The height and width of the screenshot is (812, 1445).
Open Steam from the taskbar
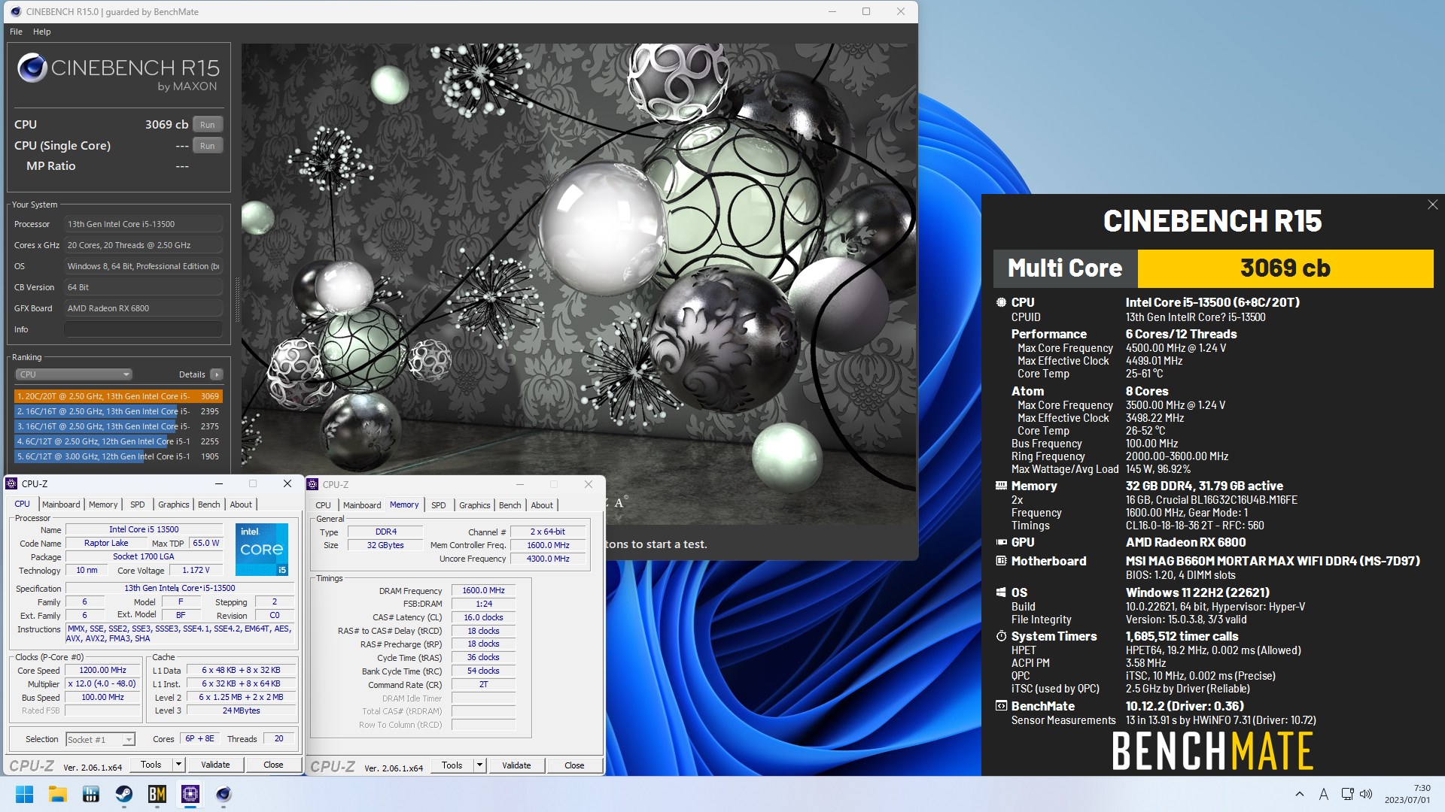123,794
